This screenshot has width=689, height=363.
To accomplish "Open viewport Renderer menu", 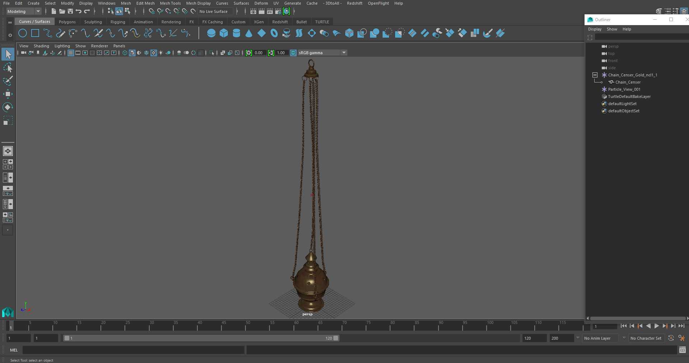I will (x=99, y=46).
